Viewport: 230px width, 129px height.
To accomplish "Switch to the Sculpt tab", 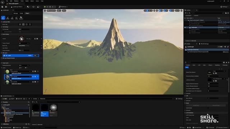I will [22, 13].
